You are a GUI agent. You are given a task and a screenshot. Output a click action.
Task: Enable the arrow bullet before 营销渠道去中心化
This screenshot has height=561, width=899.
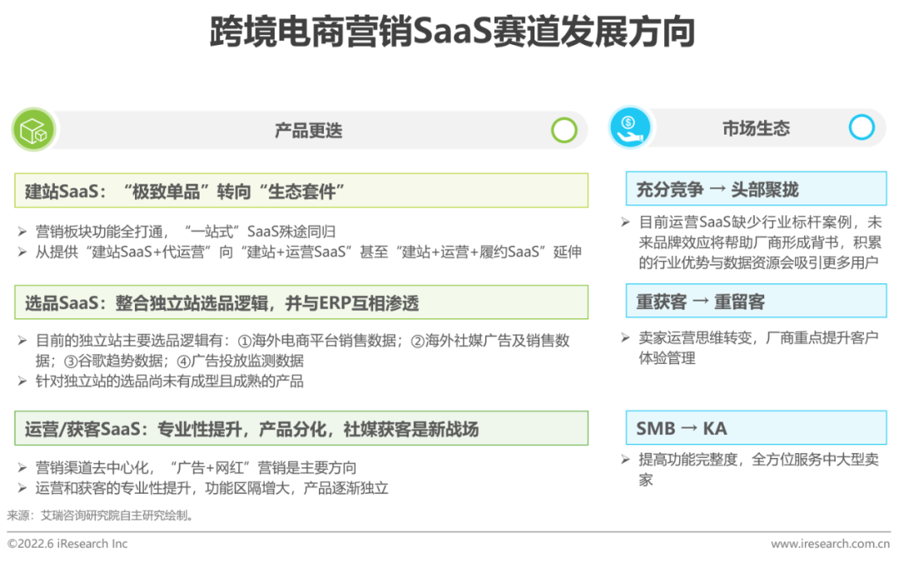22,467
